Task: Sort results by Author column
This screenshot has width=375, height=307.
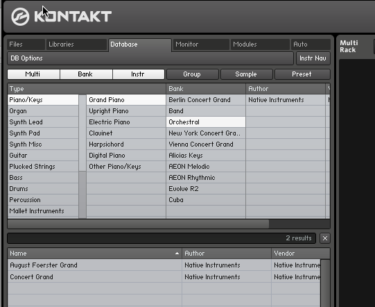Action: (x=227, y=254)
